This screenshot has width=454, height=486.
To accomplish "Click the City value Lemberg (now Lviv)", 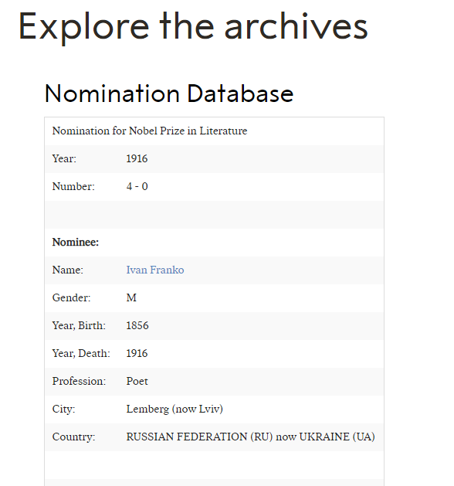I will [x=174, y=410].
